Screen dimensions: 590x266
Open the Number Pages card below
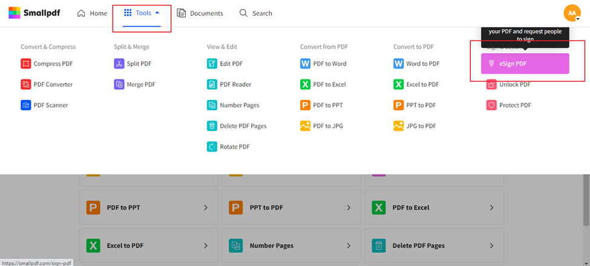click(291, 245)
